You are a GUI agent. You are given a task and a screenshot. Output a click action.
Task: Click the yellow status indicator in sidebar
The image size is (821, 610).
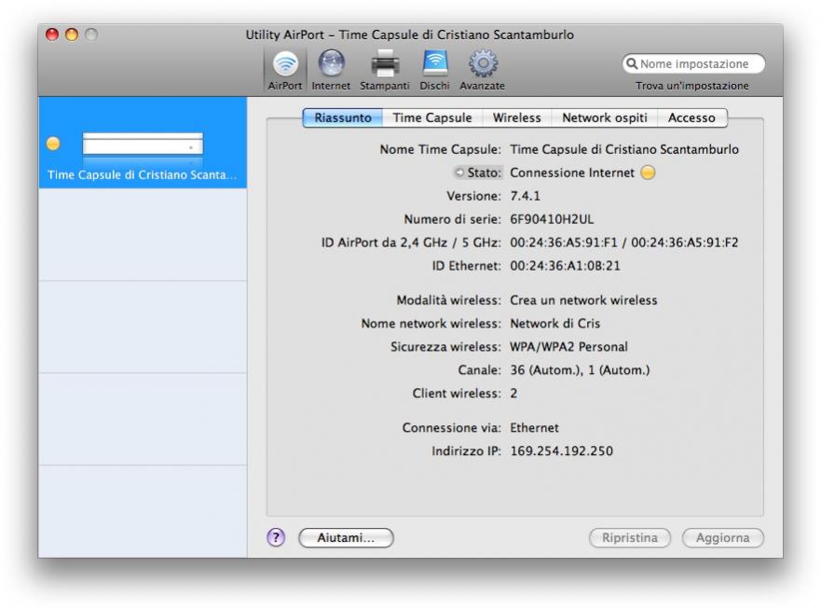[x=53, y=143]
